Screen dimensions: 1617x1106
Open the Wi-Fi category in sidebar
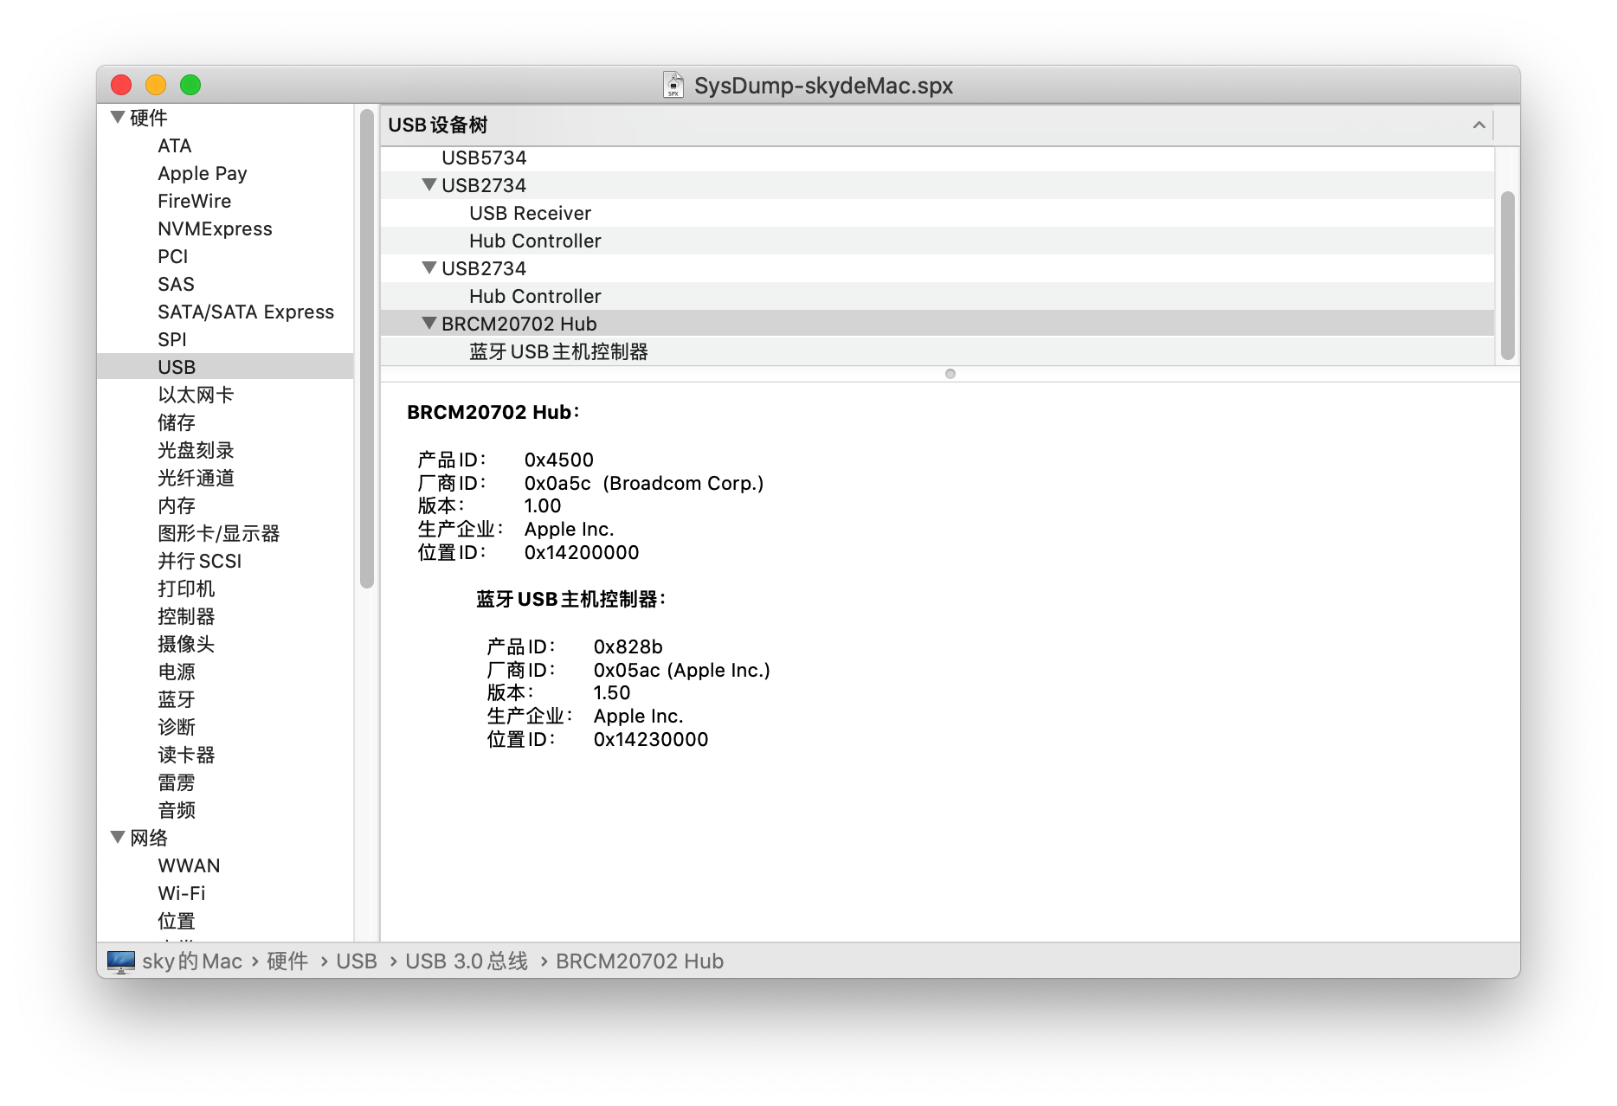coord(182,893)
